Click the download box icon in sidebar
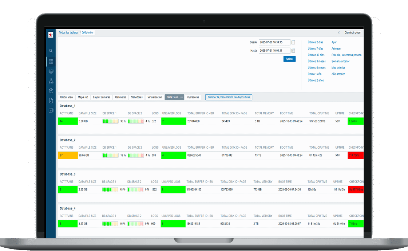The height and width of the screenshot is (251, 408). pos(51,110)
